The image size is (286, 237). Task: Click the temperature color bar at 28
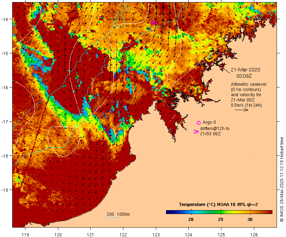pos(191,212)
